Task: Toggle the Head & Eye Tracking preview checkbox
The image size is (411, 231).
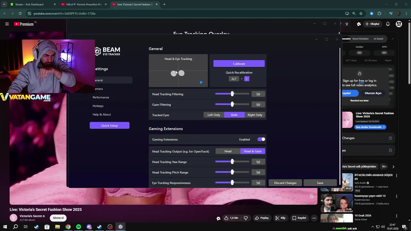Action: point(201,82)
